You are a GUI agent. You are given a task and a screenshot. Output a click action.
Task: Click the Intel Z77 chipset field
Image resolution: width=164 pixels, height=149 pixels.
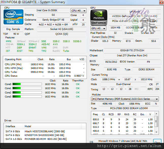pos(132,55)
